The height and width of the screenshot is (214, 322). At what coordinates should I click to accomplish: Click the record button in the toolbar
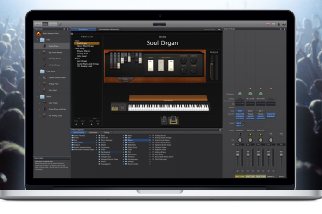pyautogui.click(x=268, y=24)
